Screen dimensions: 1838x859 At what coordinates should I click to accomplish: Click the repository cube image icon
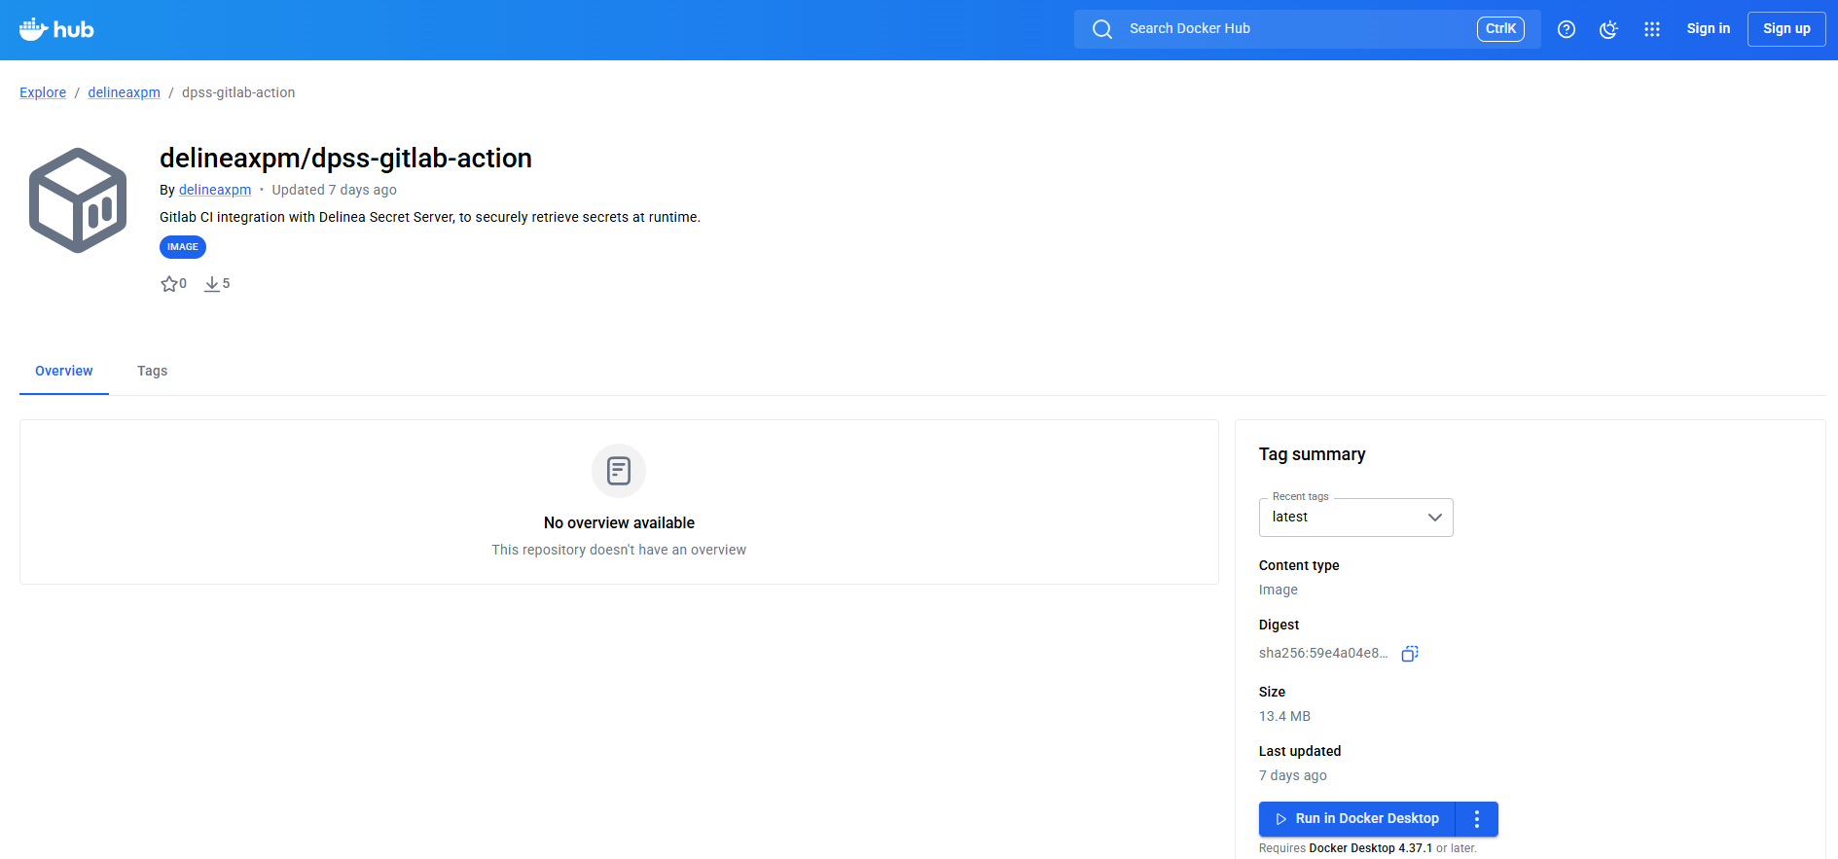pos(78,200)
